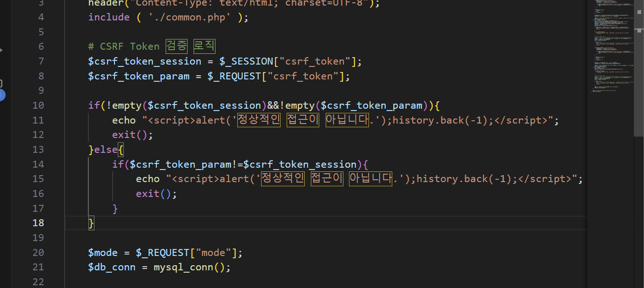Click the echo keyword on line 15
The width and height of the screenshot is (644, 288).
point(148,179)
